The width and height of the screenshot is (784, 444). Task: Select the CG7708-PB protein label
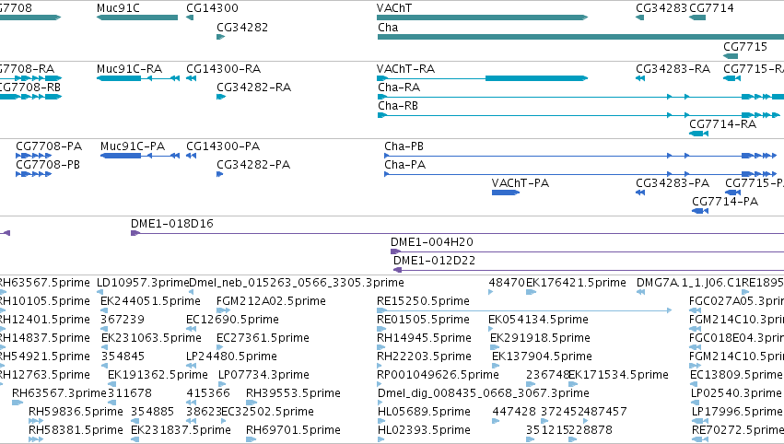click(48, 165)
